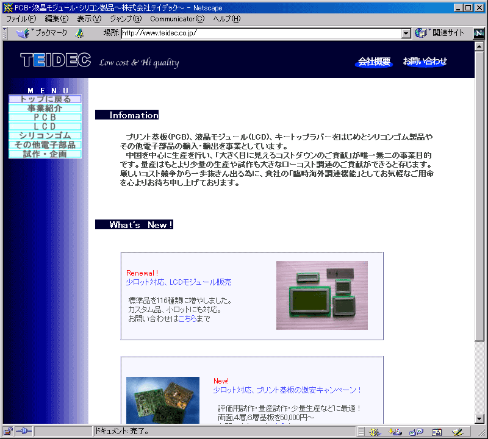Open Navigator from the component bar

pyautogui.click(x=375, y=432)
